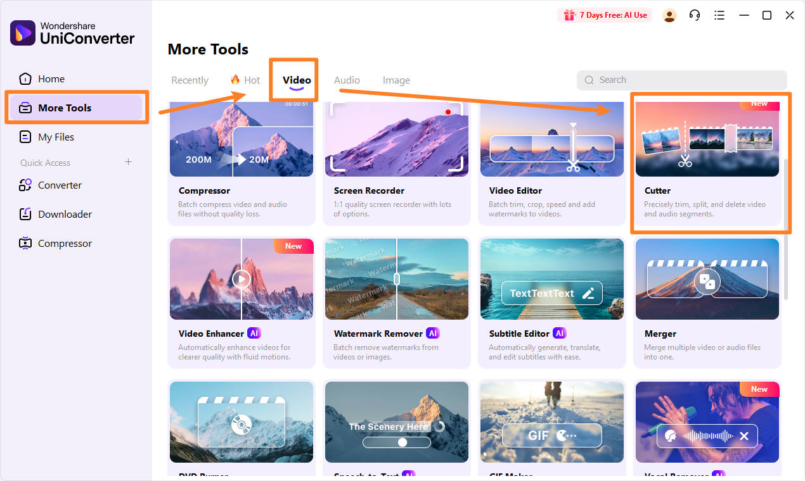Click the My Files icon
Image resolution: width=805 pixels, height=481 pixels.
pos(25,137)
